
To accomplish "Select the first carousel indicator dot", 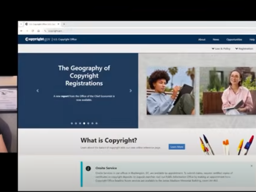I will (72, 123).
